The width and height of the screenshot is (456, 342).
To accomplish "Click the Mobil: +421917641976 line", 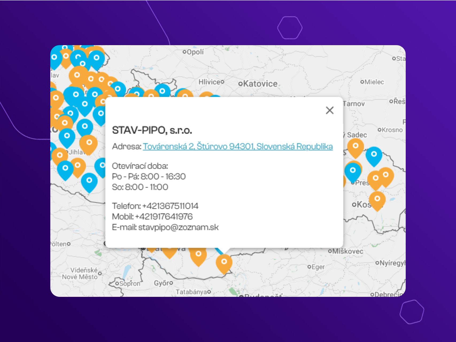I will (x=152, y=217).
